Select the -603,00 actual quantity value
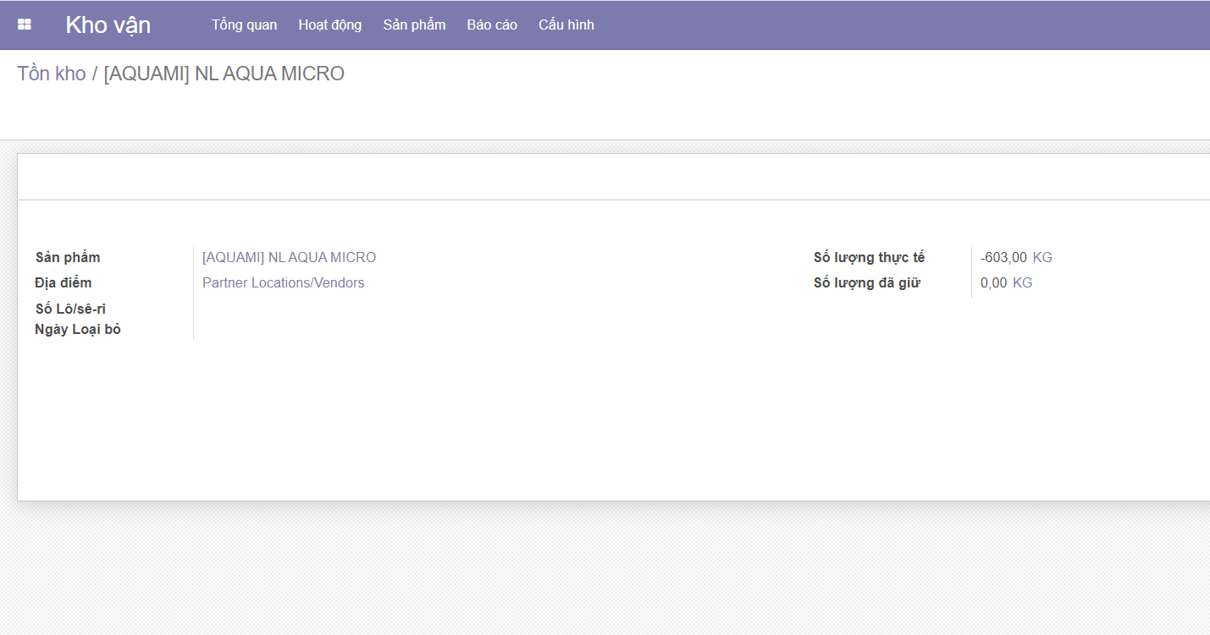 click(1003, 257)
